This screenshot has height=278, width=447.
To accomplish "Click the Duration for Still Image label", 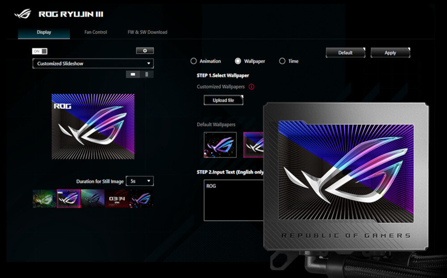I will (100, 181).
